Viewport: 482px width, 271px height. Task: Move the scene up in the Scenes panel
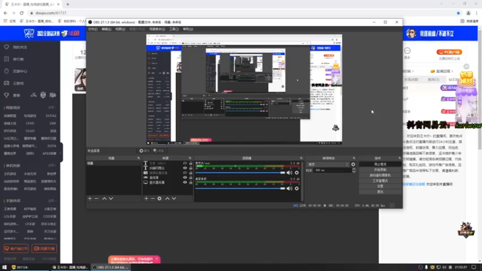[104, 199]
